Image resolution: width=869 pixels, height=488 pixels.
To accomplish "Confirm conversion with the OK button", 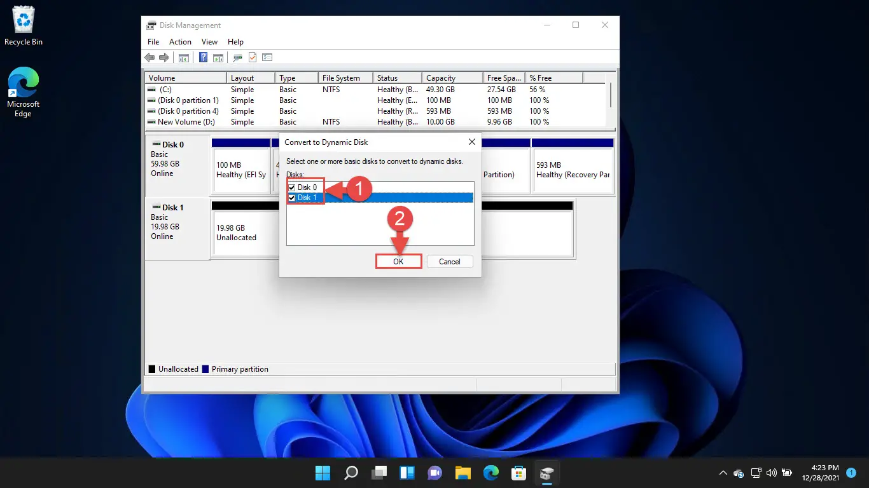I will pyautogui.click(x=398, y=261).
